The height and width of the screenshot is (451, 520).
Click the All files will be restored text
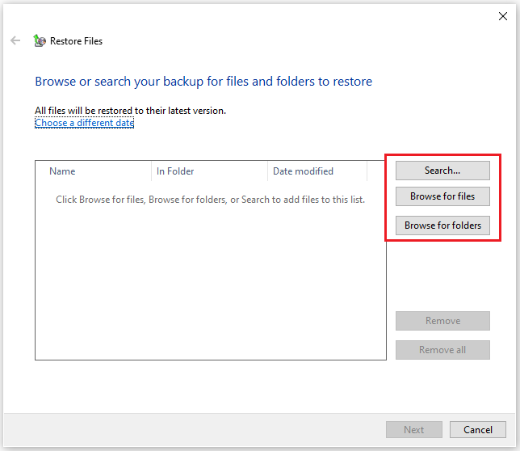coord(130,111)
